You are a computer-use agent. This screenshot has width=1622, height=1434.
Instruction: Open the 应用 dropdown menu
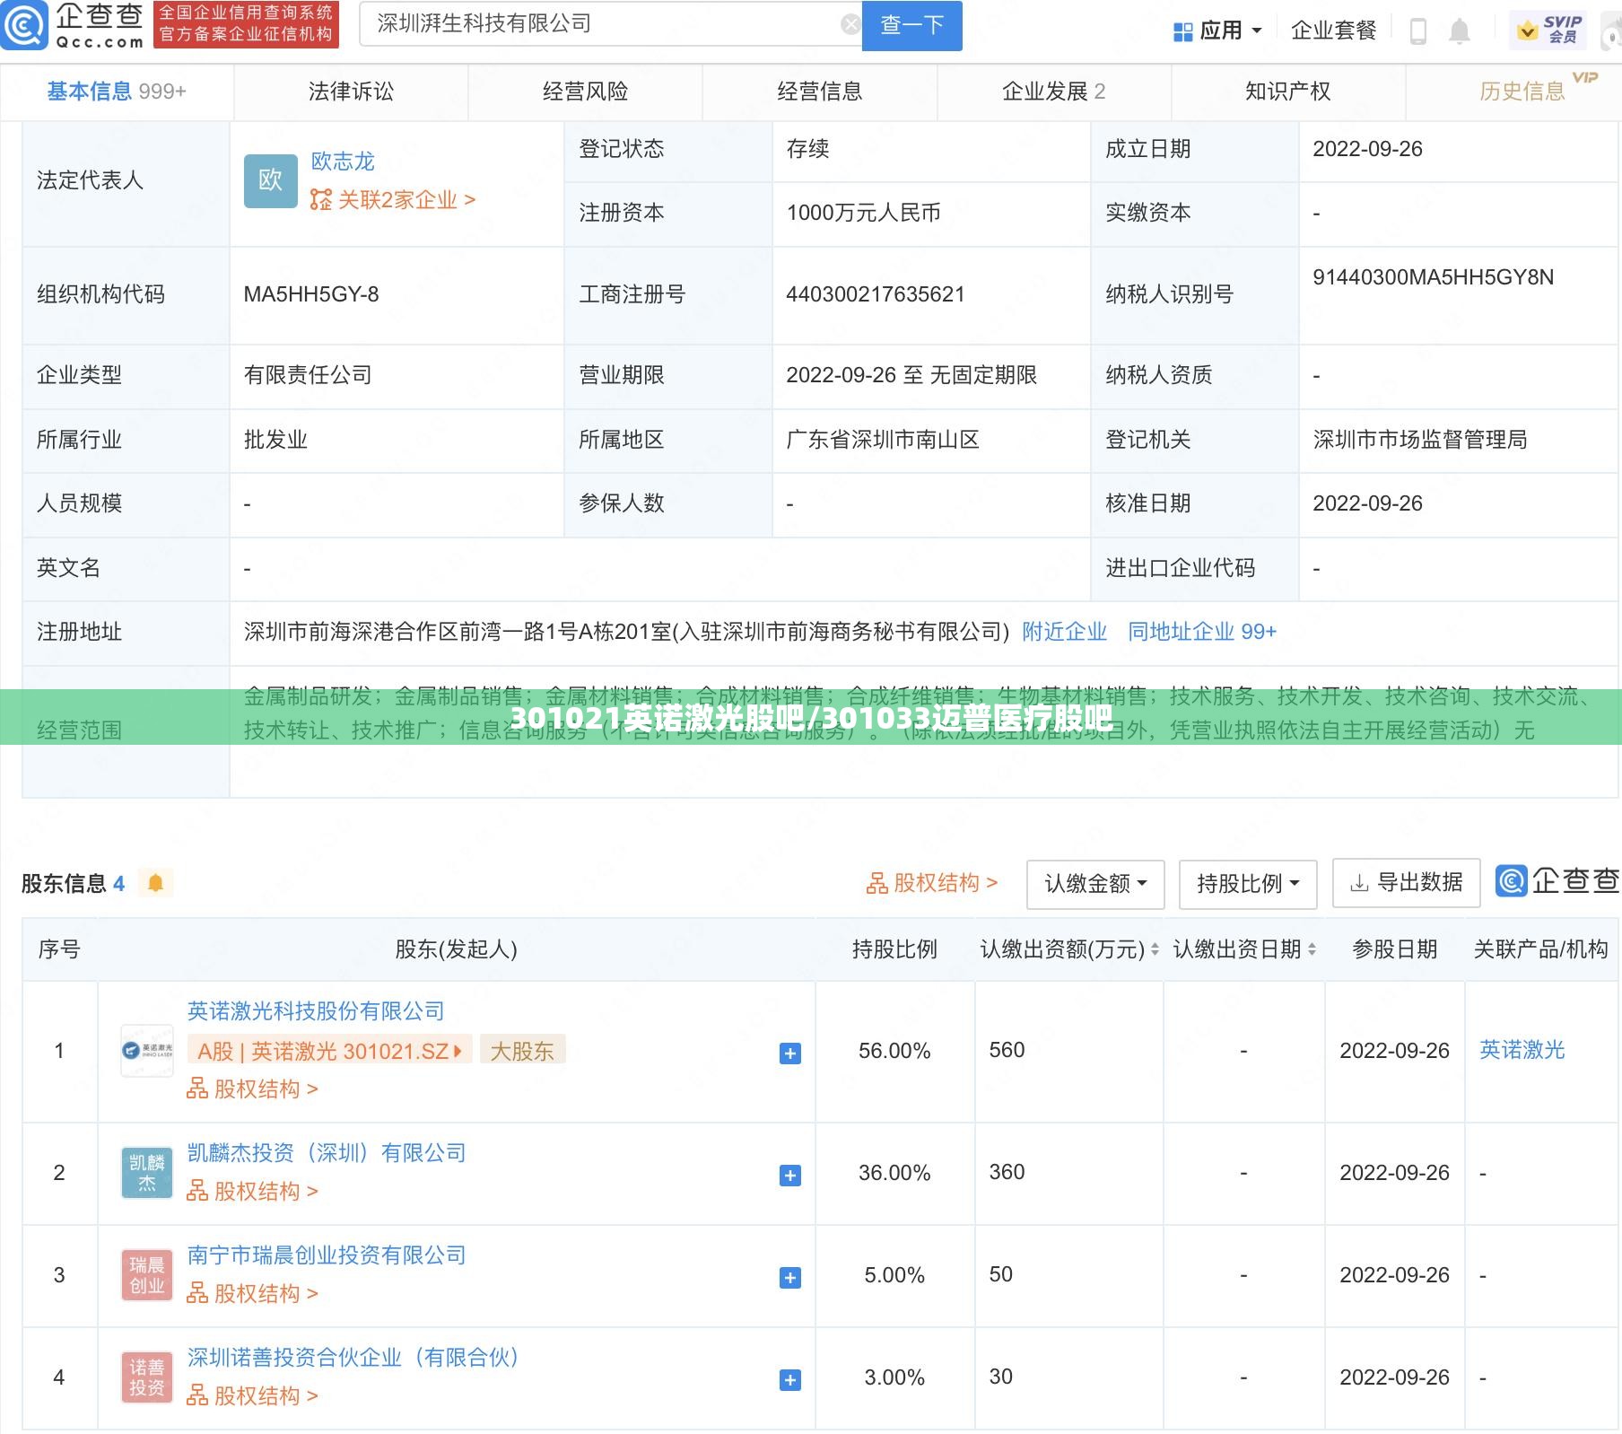tap(1217, 31)
